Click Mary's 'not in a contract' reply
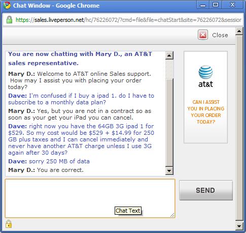Screen dimensions: 246x233 click(80, 114)
